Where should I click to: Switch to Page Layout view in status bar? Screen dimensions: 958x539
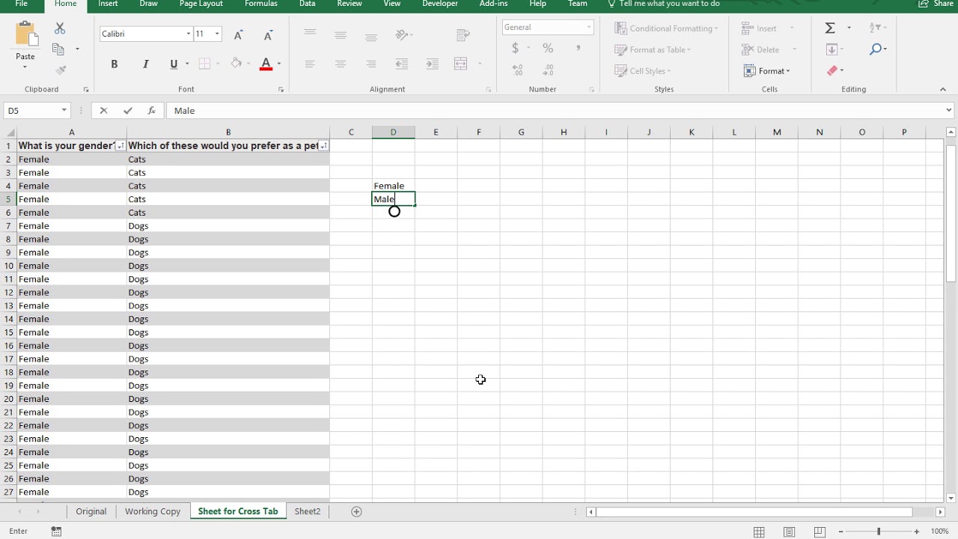pos(789,532)
